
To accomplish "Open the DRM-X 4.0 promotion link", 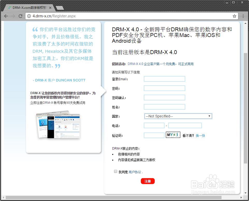I will click(161, 64).
